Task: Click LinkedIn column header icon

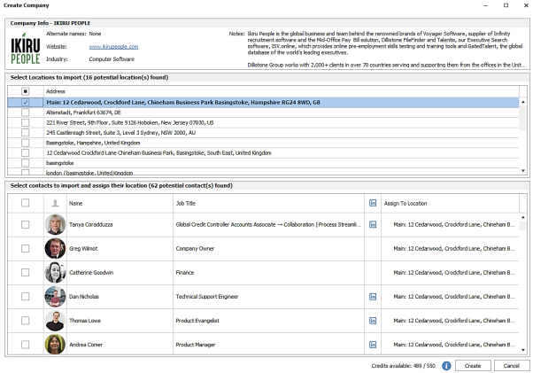Action: click(x=373, y=203)
